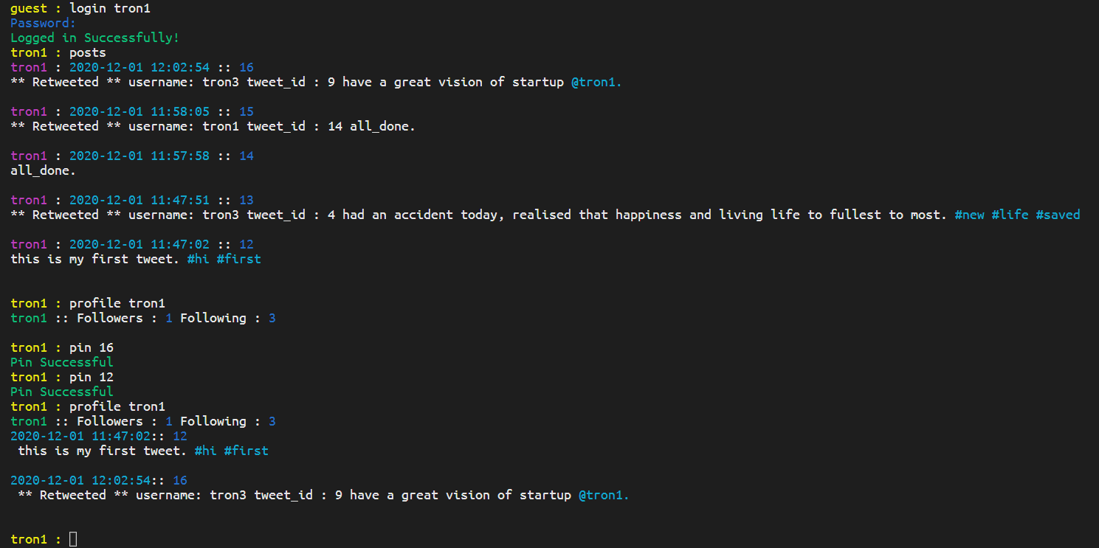Click the #saved hashtag
This screenshot has width=1099, height=548.
(1058, 215)
